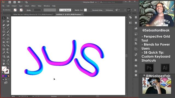Open the Window menu
175x98 pixels.
click(x=47, y=6)
